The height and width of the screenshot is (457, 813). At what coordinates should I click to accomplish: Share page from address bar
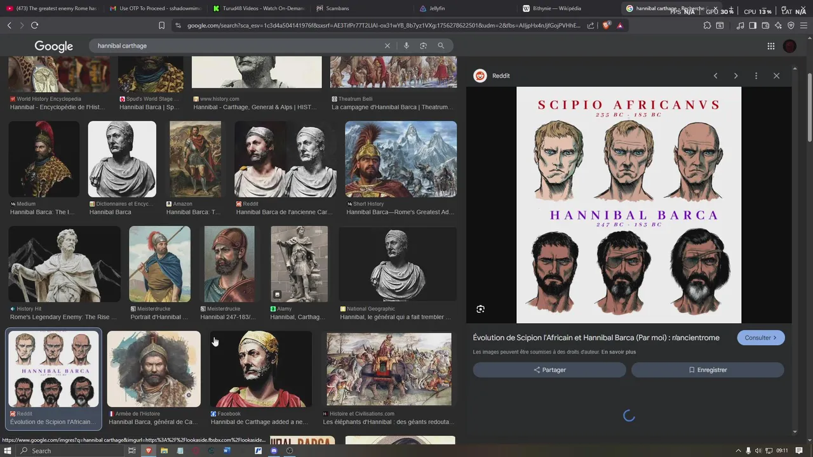click(x=591, y=25)
